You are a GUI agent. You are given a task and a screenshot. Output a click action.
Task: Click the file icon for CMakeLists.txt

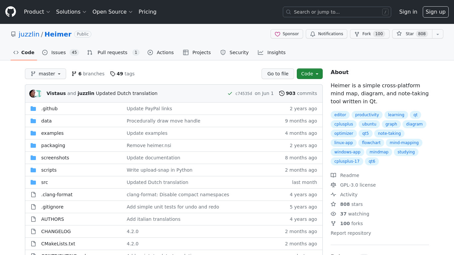coord(33,244)
